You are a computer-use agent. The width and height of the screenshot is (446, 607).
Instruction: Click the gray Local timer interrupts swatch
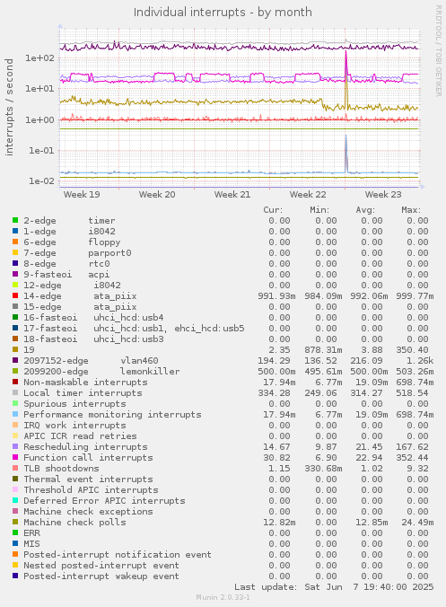click(15, 393)
